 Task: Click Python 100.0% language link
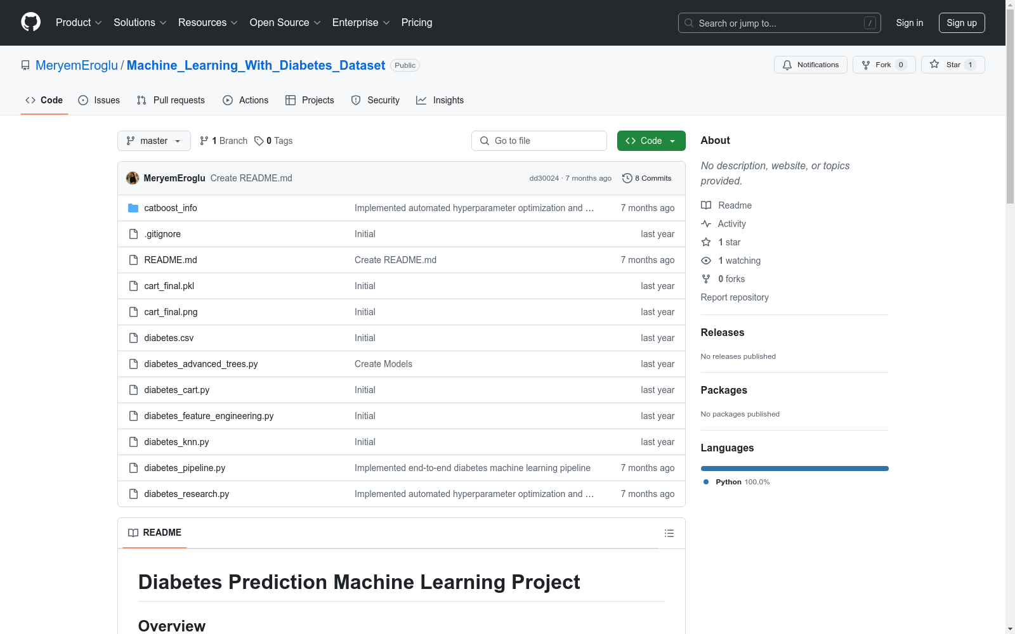point(737,482)
